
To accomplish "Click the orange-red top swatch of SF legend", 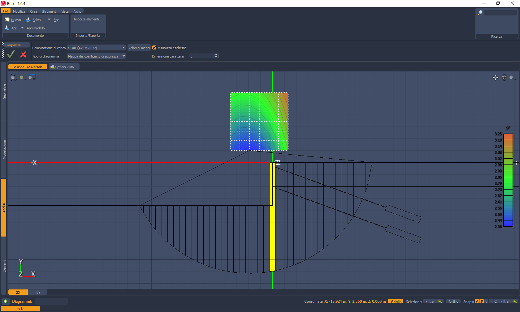I will pyautogui.click(x=508, y=137).
